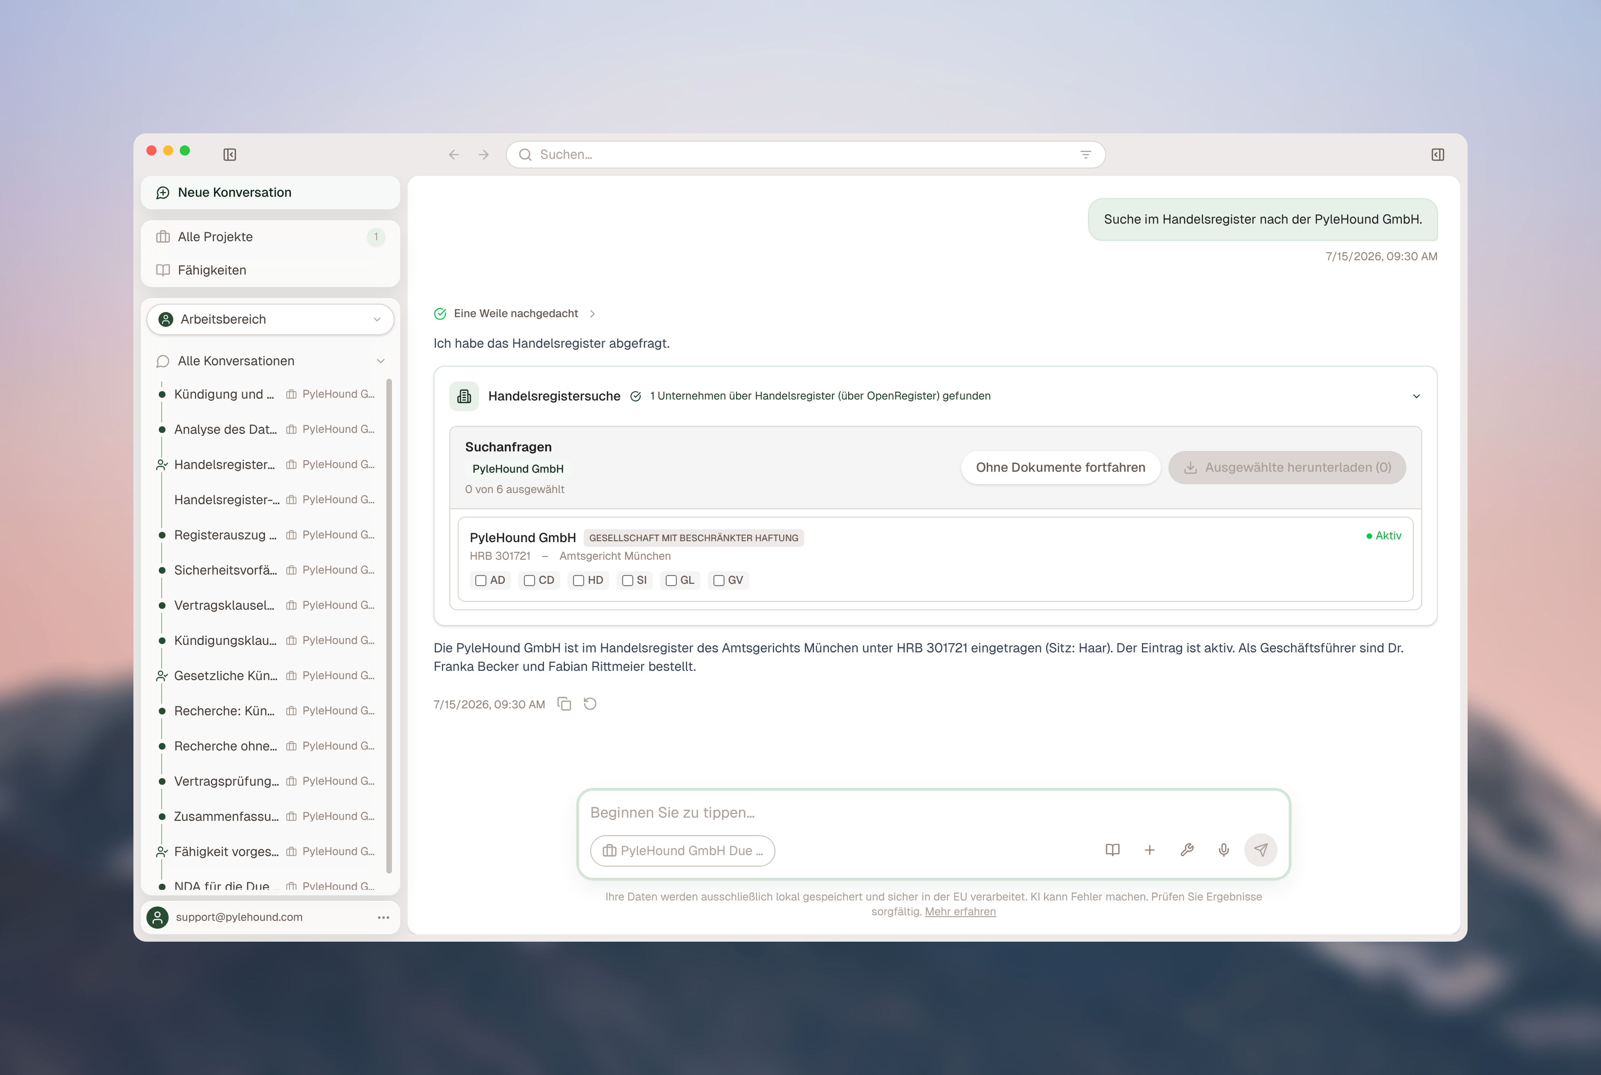Image resolution: width=1601 pixels, height=1075 pixels.
Task: Click the PyleHound GmbH Due project chip
Action: tap(683, 851)
